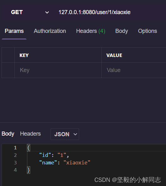
Task: Select the KEY column header
Action: click(24, 55)
